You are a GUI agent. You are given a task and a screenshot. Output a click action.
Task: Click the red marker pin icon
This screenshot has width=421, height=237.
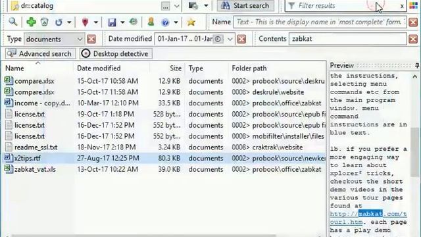[85, 22]
